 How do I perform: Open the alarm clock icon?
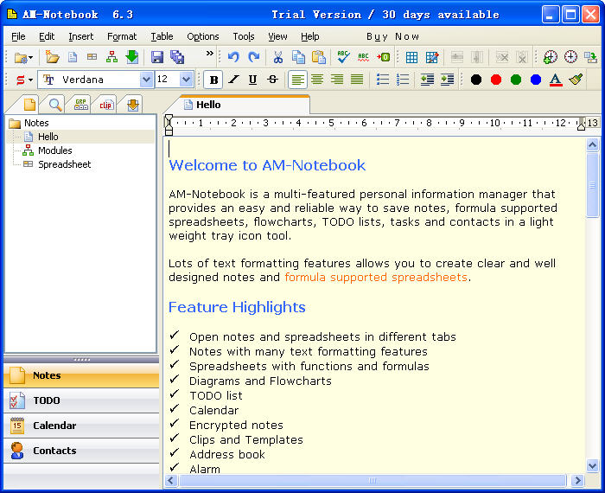570,57
